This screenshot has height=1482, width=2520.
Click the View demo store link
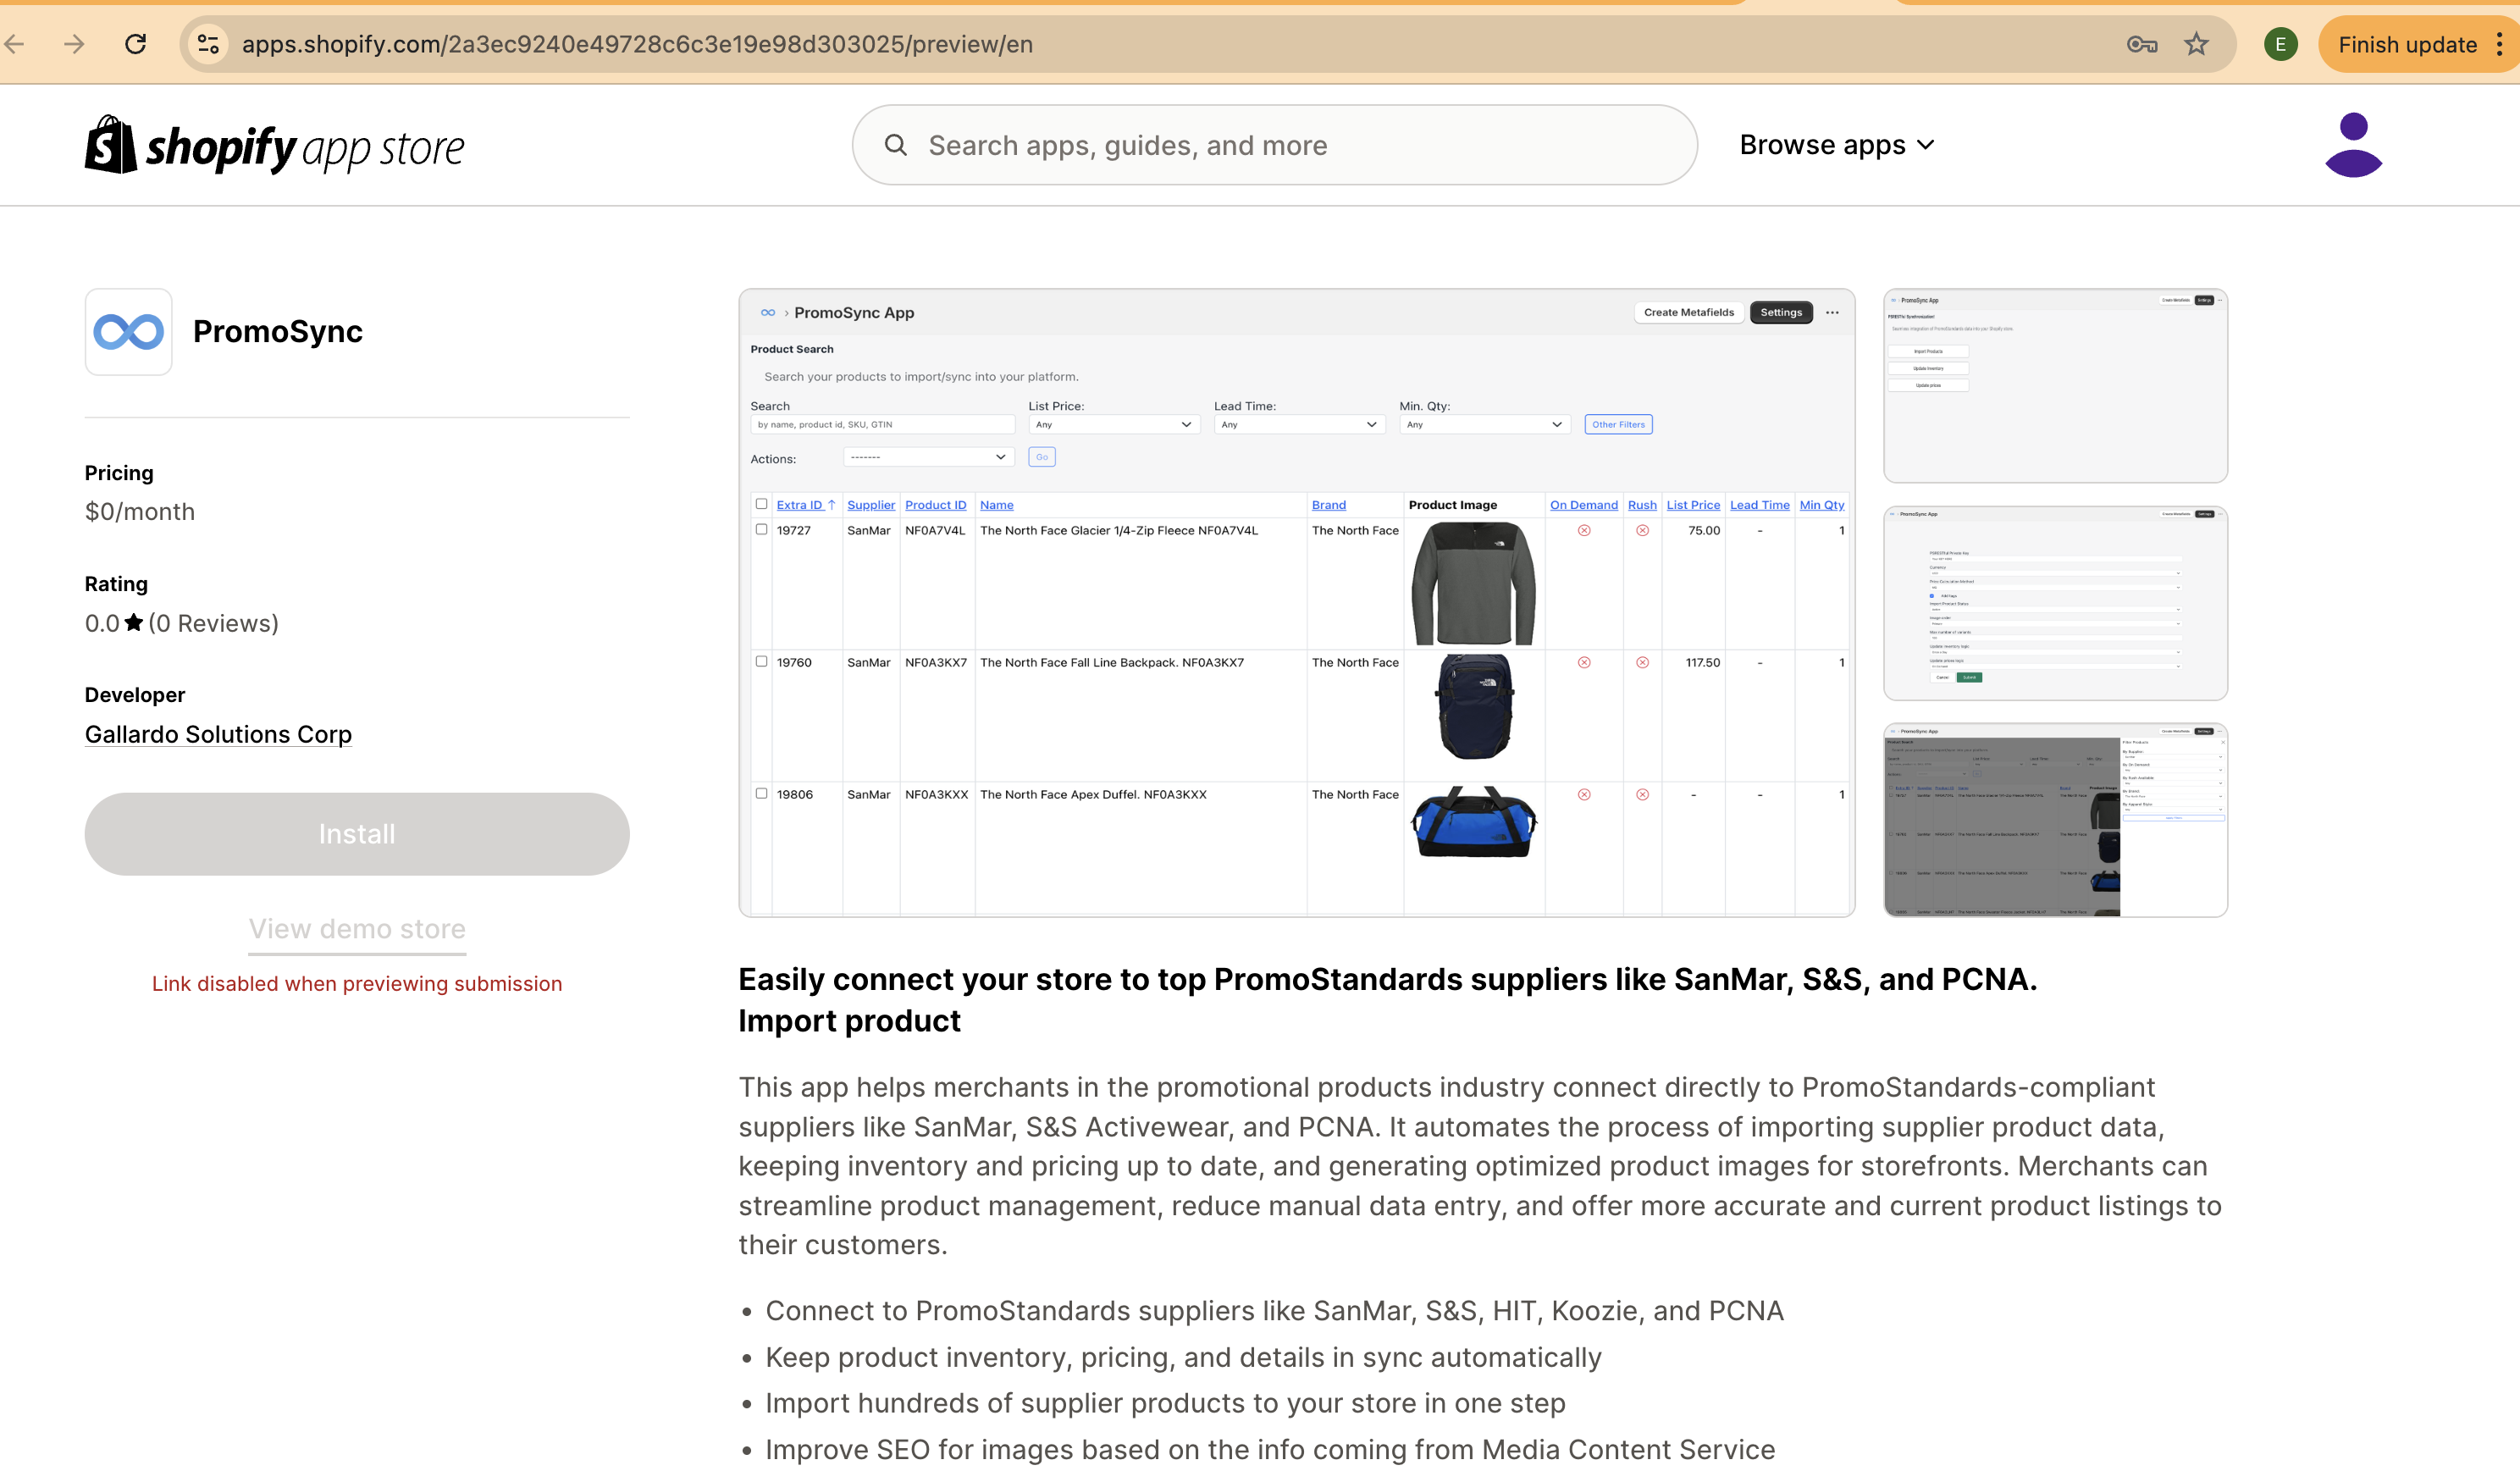pyautogui.click(x=357, y=929)
